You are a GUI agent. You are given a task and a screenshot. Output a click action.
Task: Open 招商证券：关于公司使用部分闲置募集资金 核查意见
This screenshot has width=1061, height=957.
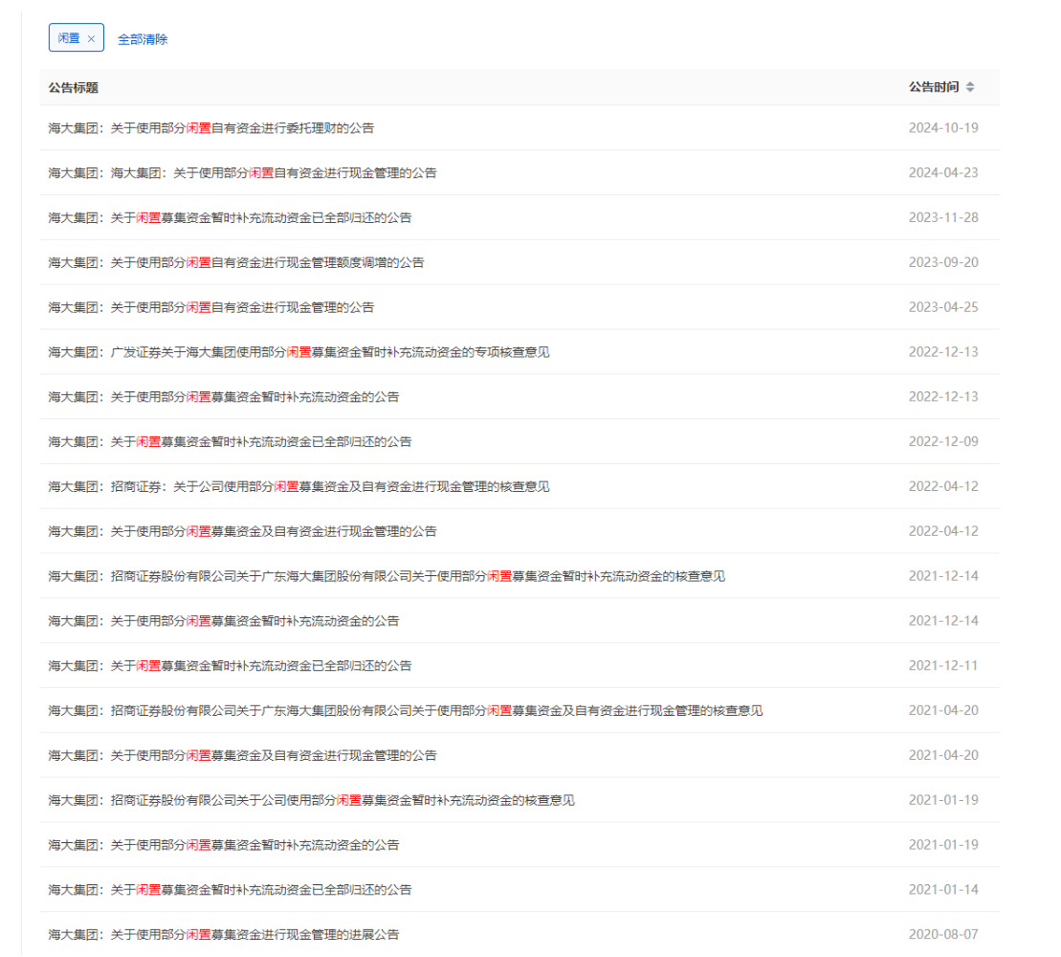tap(299, 486)
